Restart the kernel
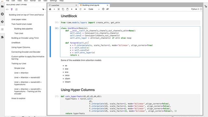 pos(80,9)
